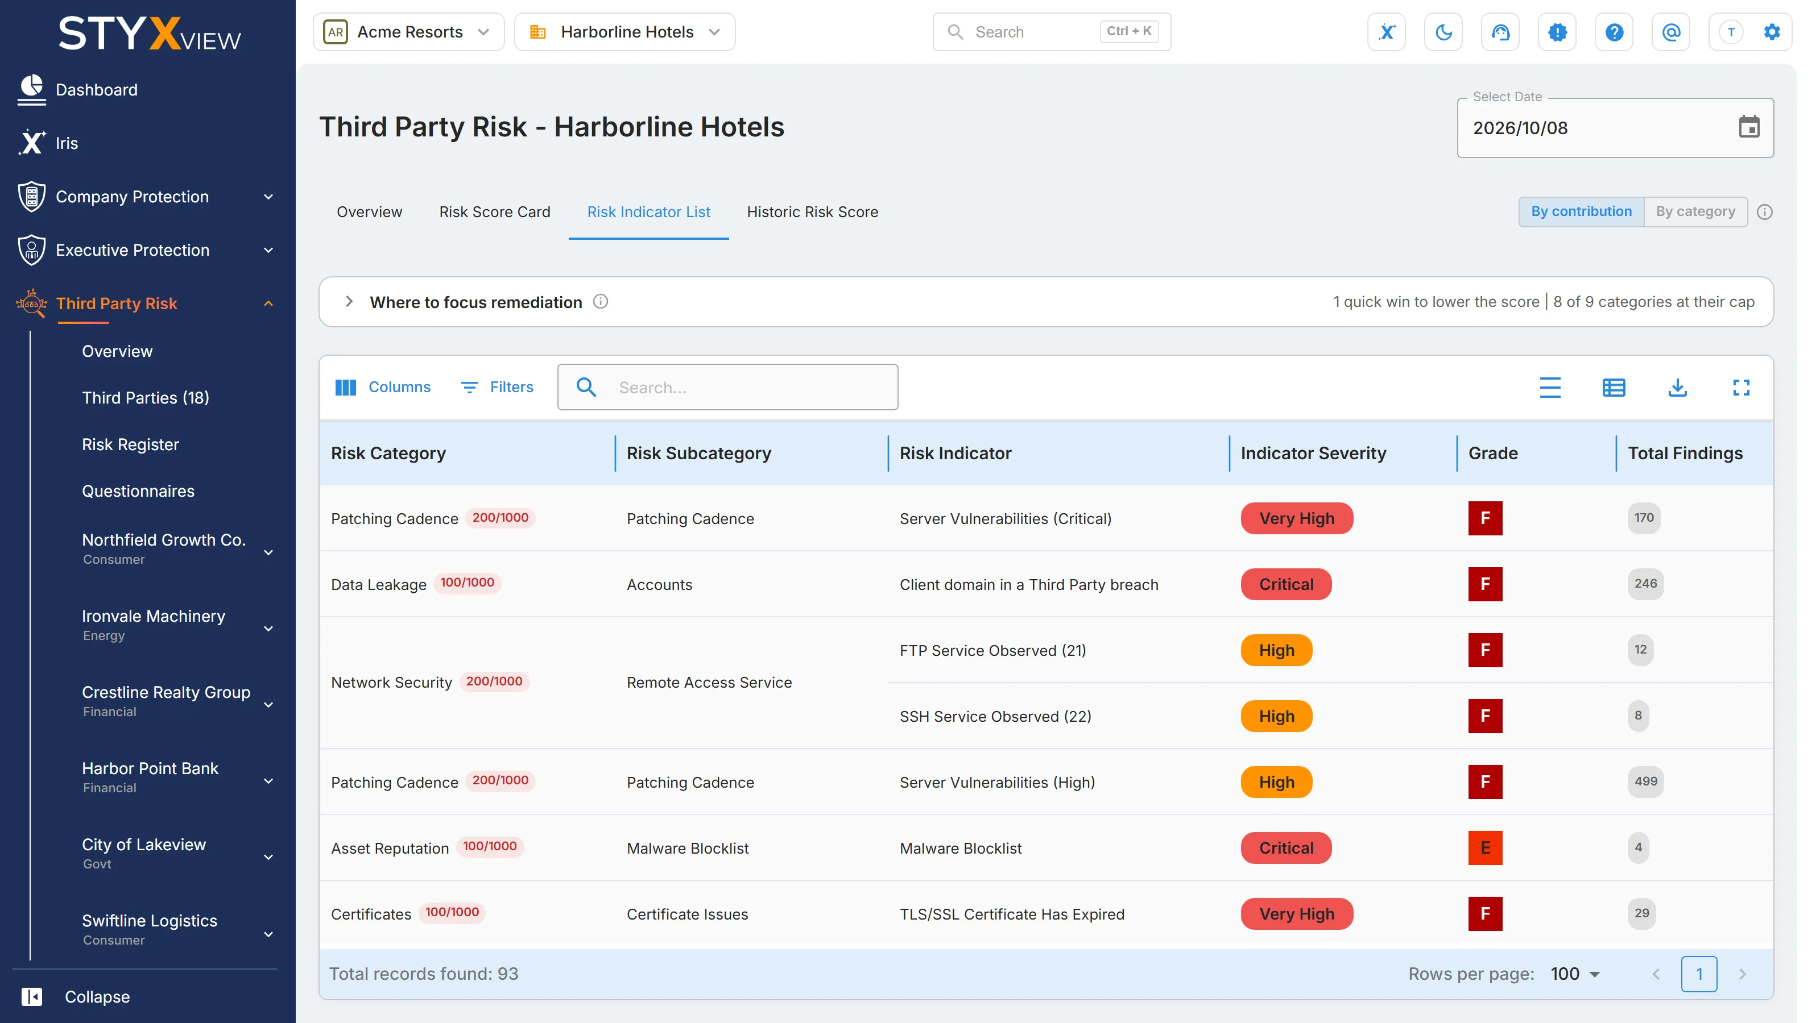
Task: Open the alerts badge icon
Action: click(1557, 32)
